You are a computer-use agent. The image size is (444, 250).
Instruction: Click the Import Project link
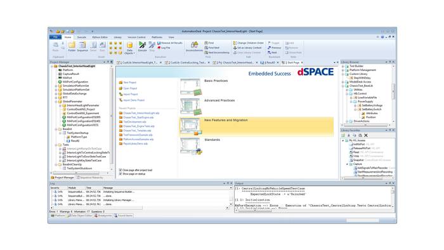click(x=131, y=95)
